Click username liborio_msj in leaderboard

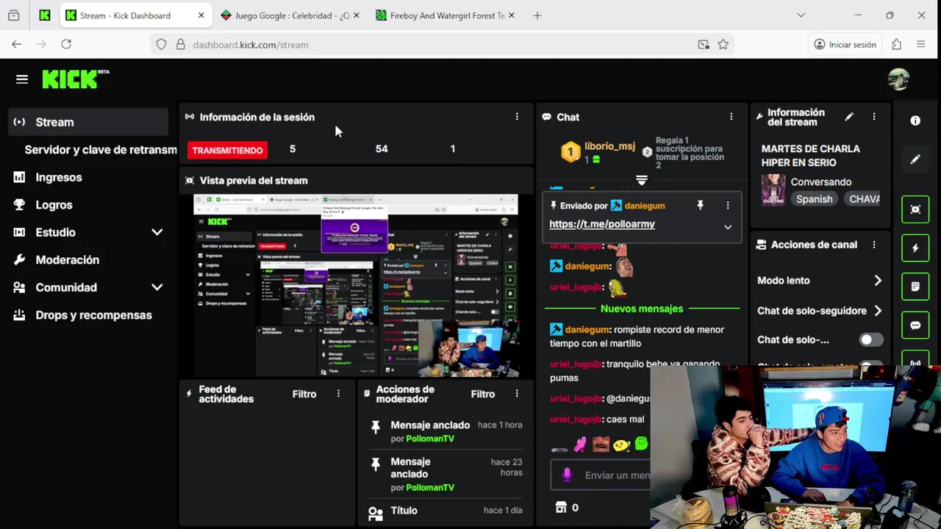pyautogui.click(x=609, y=146)
